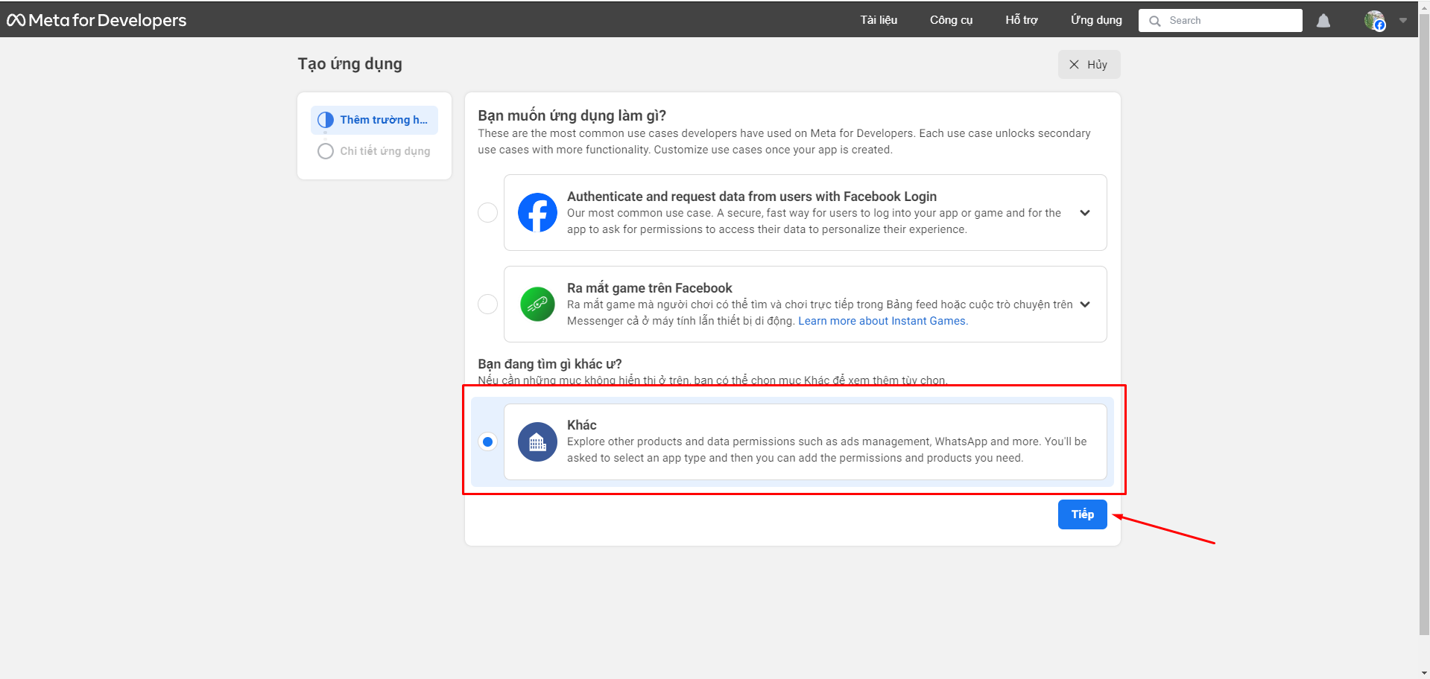This screenshot has width=1430, height=679.
Task: Click the half-filled step progress icon
Action: pos(326,120)
